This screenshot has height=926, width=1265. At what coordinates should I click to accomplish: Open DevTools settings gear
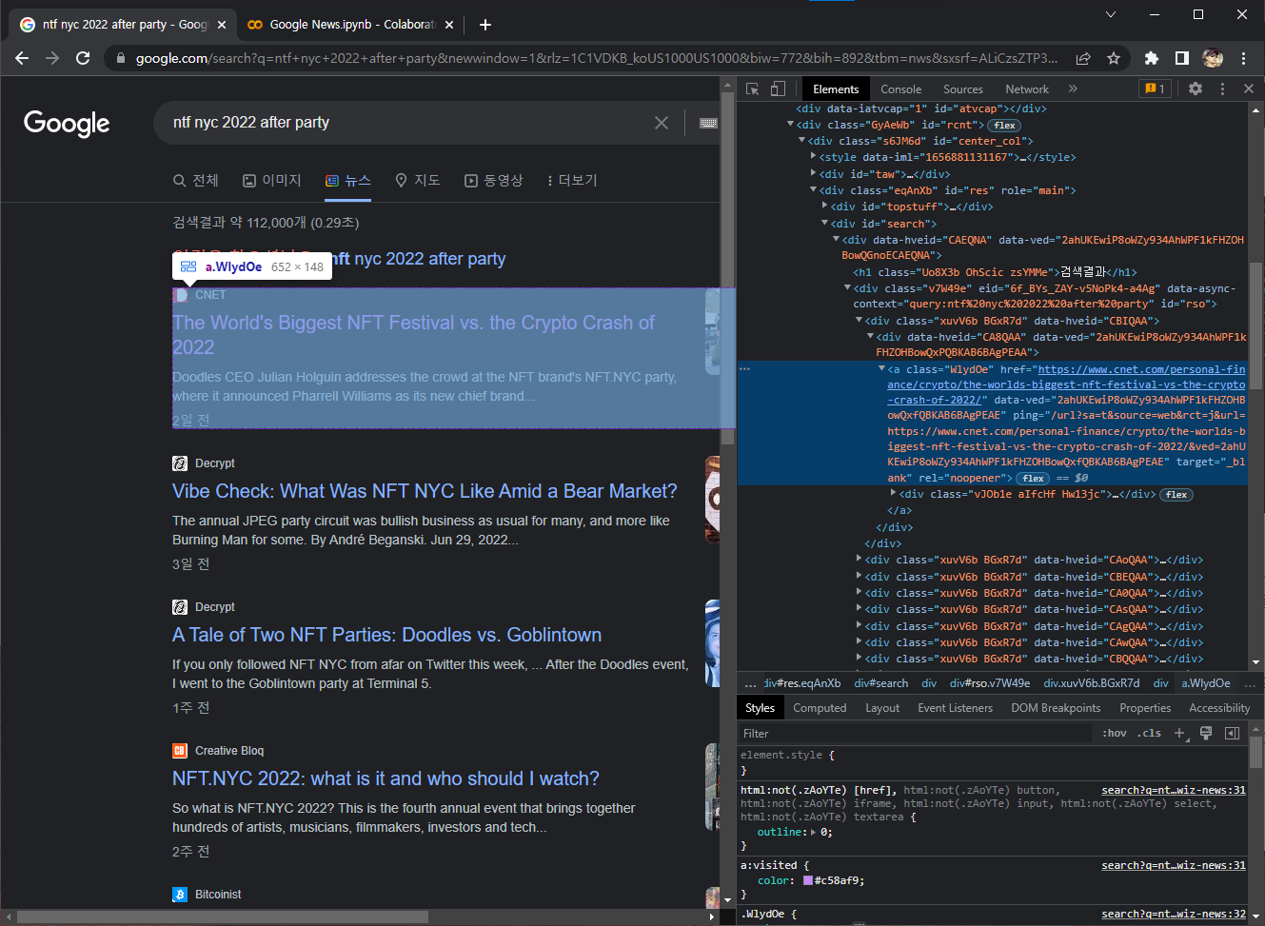click(x=1196, y=89)
